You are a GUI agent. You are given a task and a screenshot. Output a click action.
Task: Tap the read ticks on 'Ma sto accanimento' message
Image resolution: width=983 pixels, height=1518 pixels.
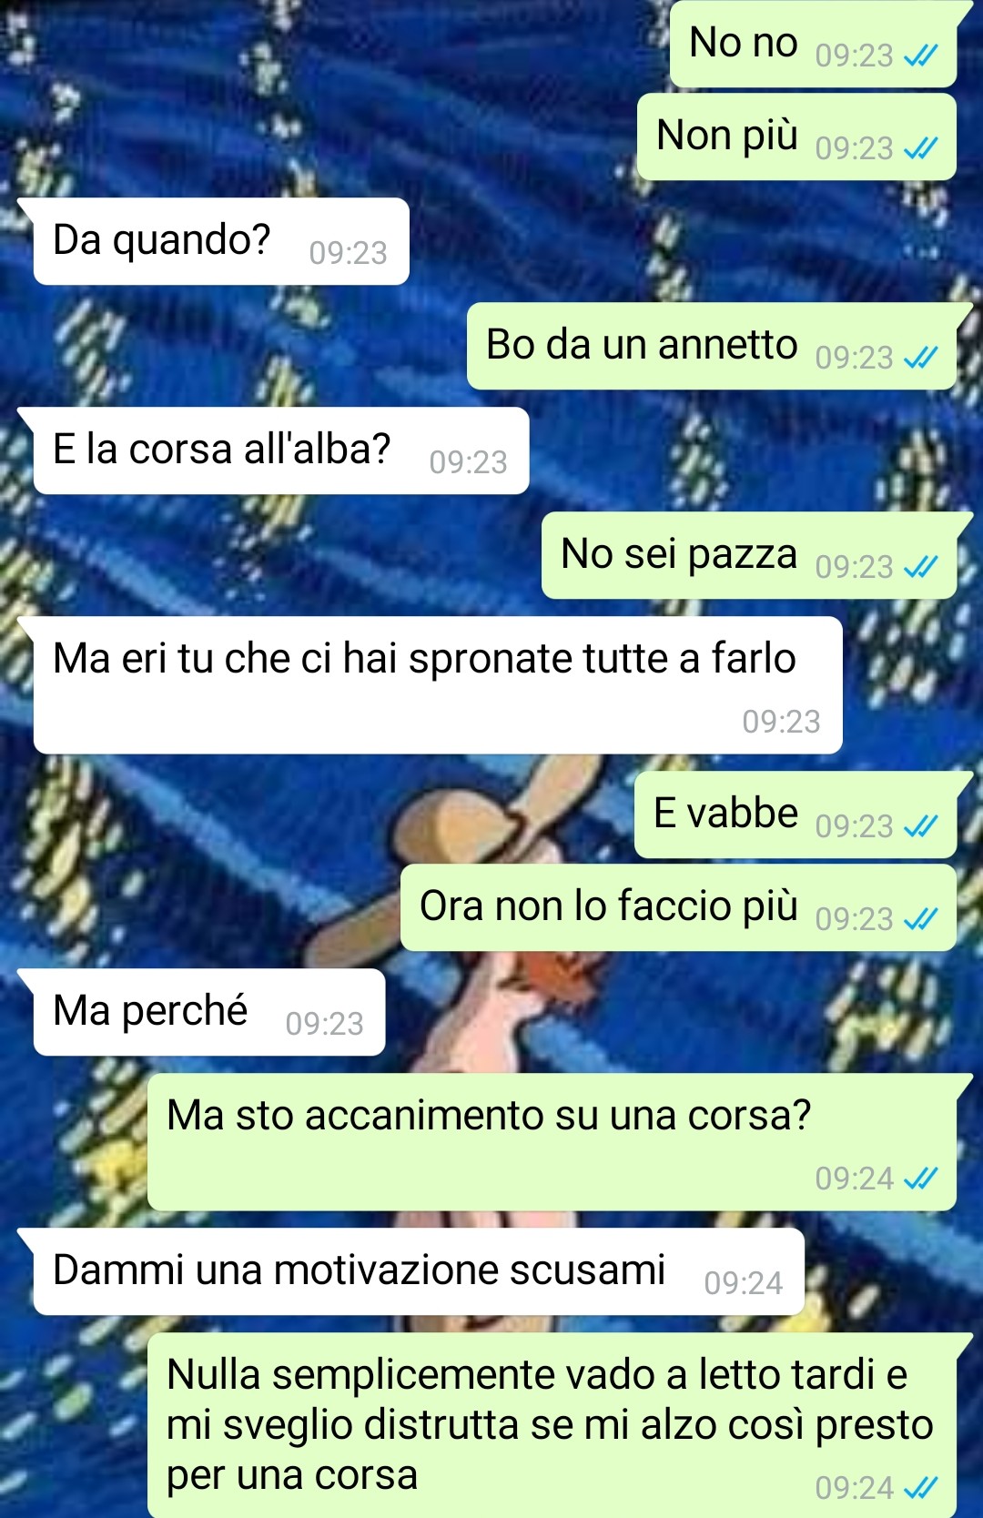[920, 1179]
